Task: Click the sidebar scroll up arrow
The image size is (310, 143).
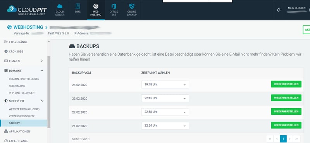Action: click(x=49, y=41)
